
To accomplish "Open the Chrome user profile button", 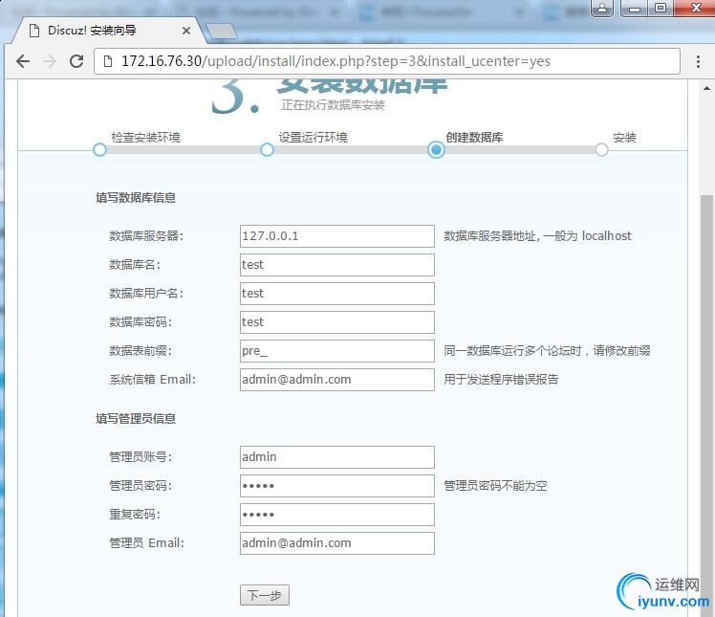I will (602, 8).
